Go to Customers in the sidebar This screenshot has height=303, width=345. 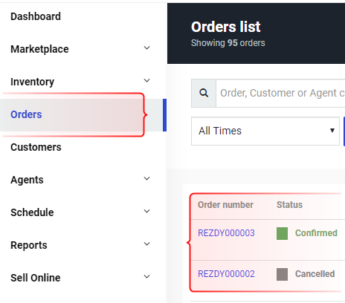click(x=36, y=147)
